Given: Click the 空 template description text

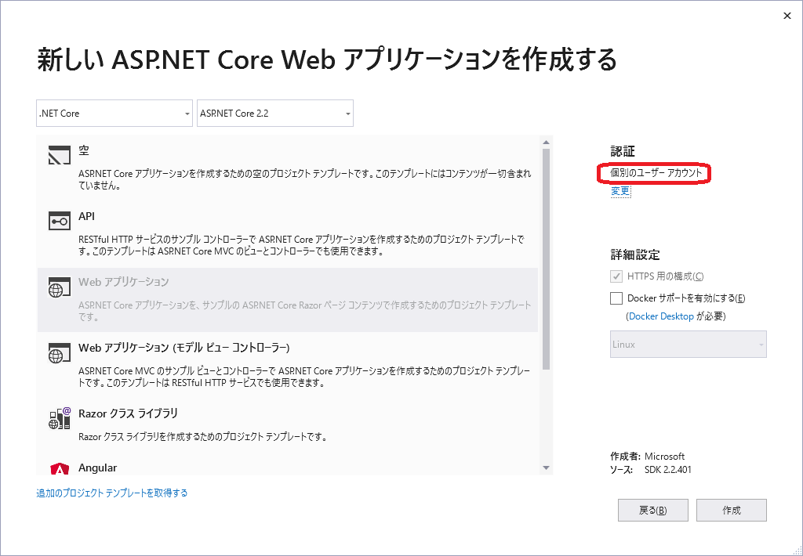Looking at the screenshot, I should 305,179.
